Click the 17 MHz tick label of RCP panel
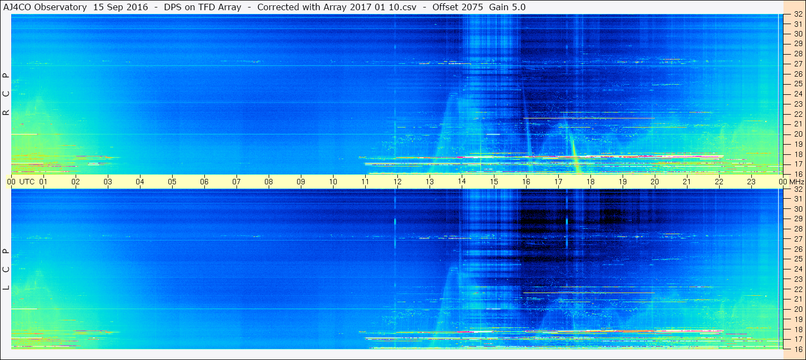Image resolution: width=806 pixels, height=360 pixels. pyautogui.click(x=797, y=164)
